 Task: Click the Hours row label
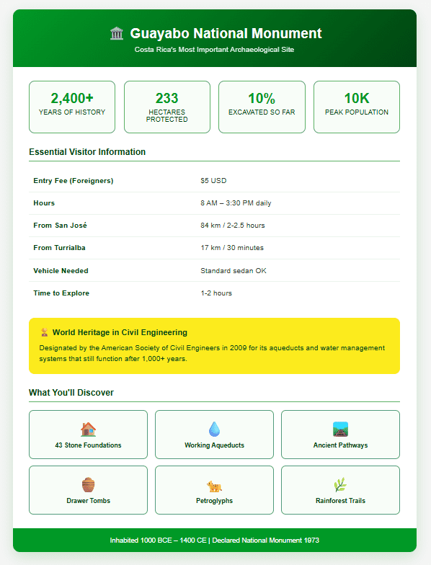click(44, 203)
